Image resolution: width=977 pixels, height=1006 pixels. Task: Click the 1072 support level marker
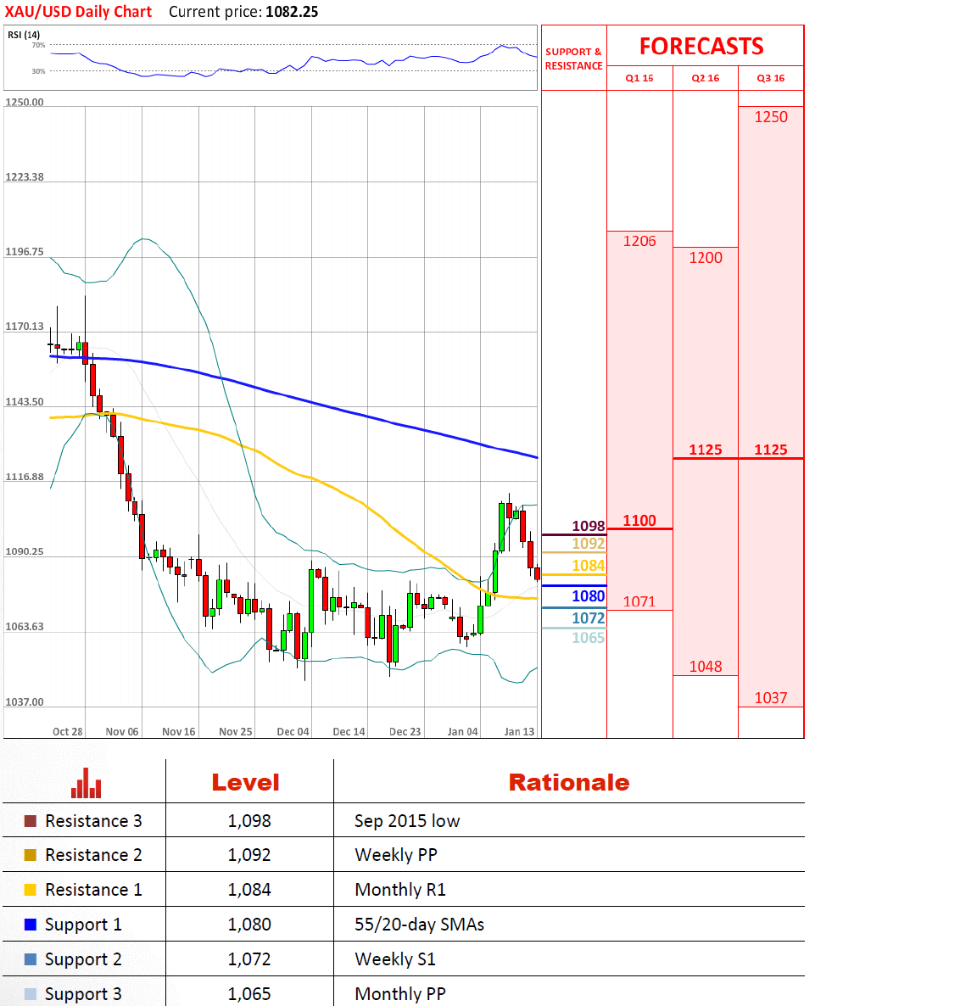589,618
